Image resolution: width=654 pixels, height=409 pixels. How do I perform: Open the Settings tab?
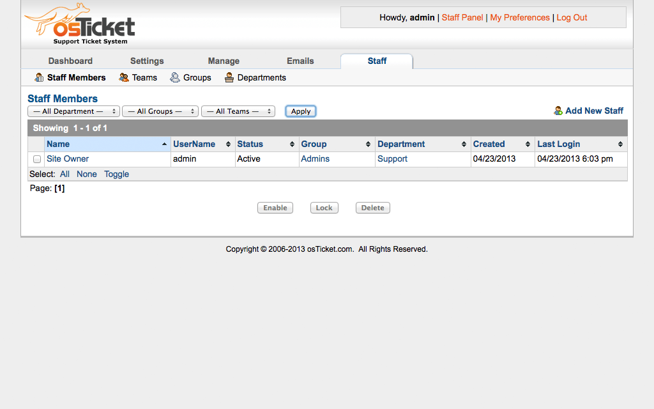tap(147, 61)
